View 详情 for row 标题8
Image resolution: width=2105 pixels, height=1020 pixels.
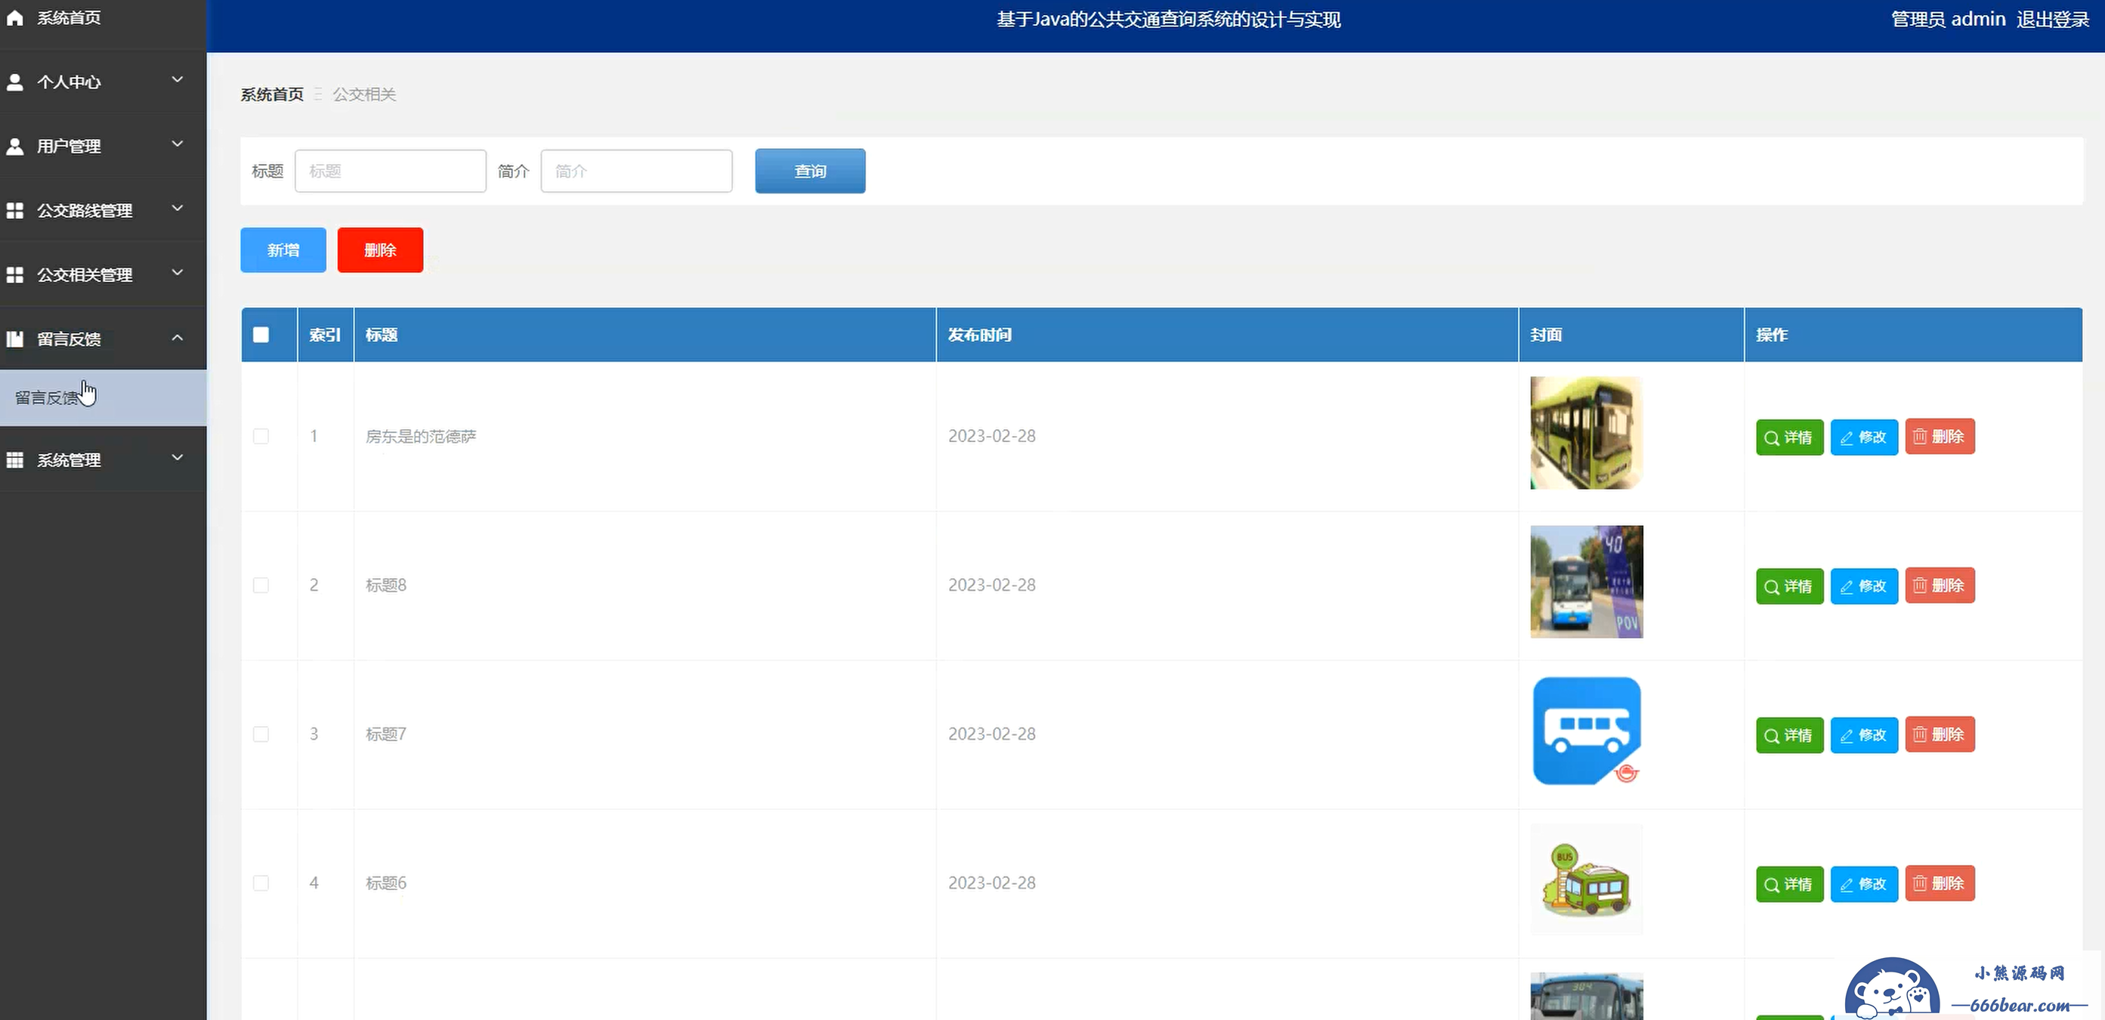(1790, 586)
